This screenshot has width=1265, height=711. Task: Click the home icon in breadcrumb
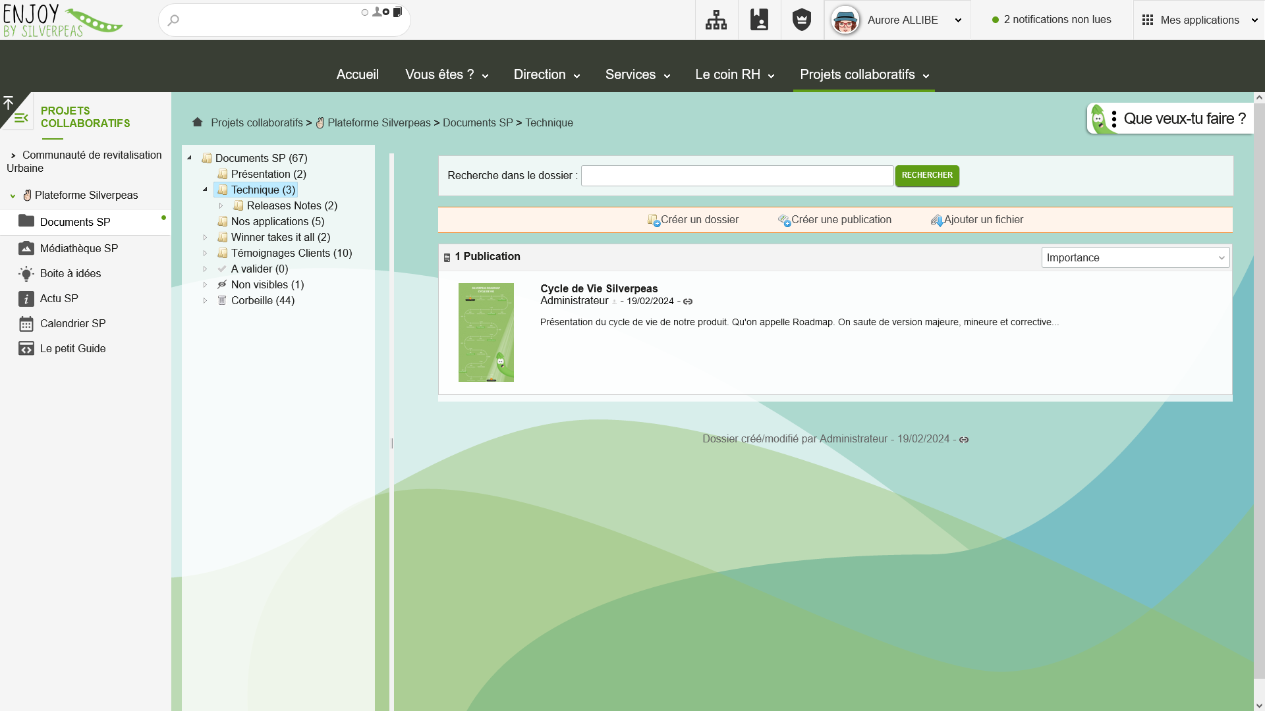coord(197,122)
